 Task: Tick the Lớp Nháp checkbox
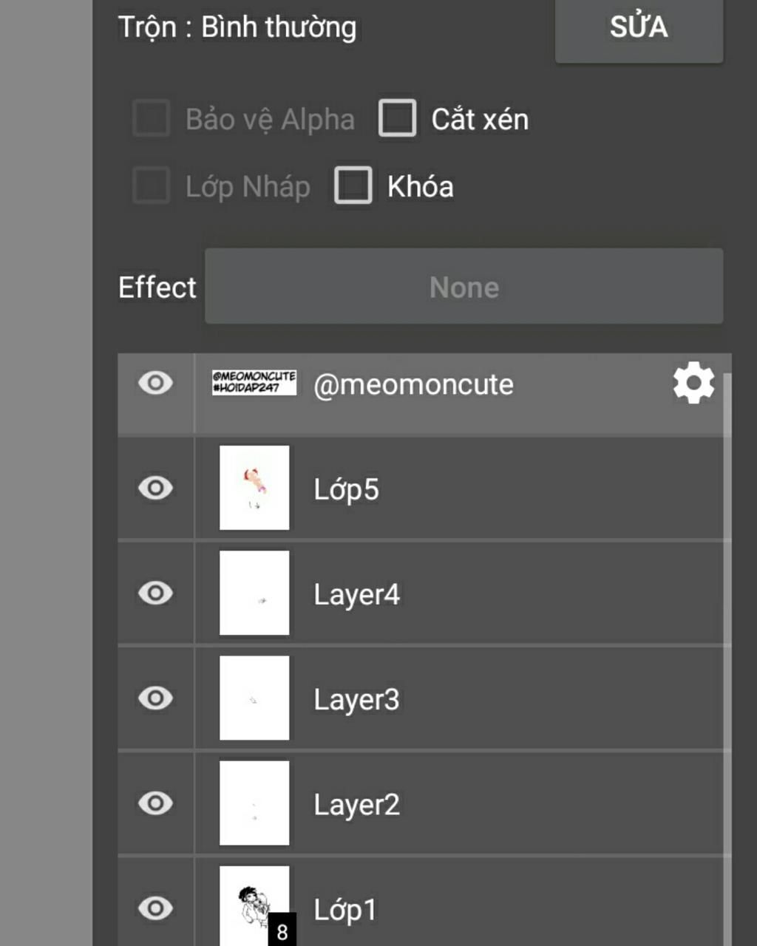(151, 185)
